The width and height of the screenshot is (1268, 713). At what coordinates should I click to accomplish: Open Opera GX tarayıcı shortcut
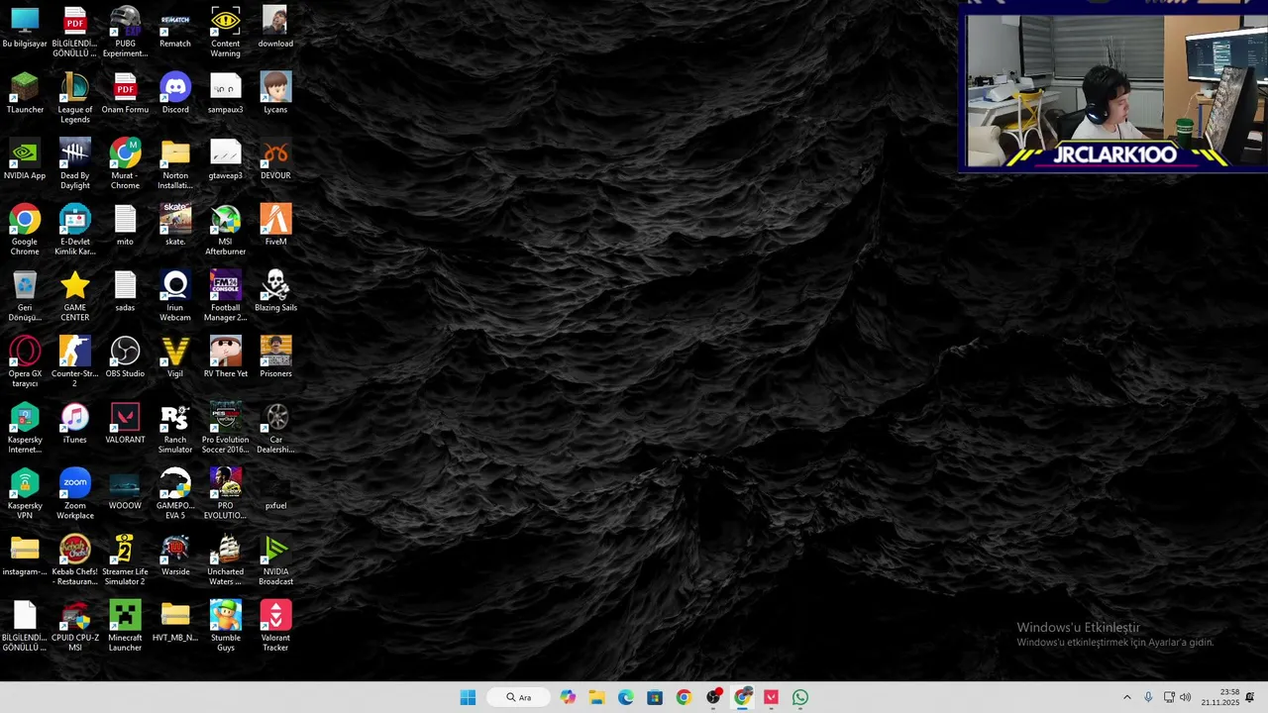click(25, 362)
